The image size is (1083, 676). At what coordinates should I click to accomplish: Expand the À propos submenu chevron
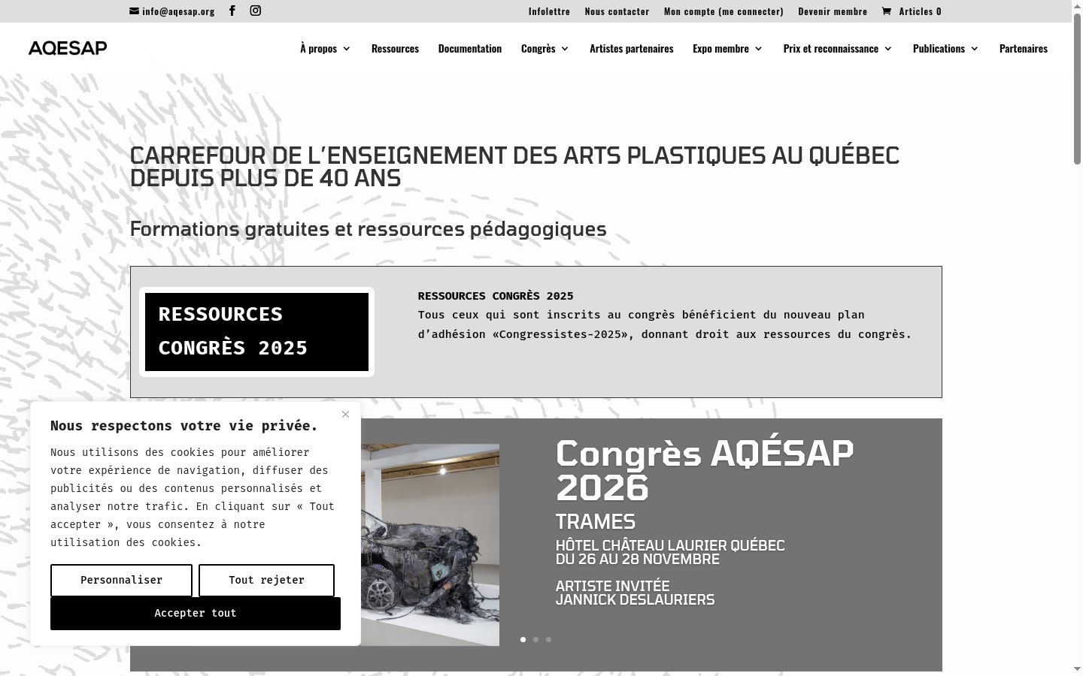347,49
